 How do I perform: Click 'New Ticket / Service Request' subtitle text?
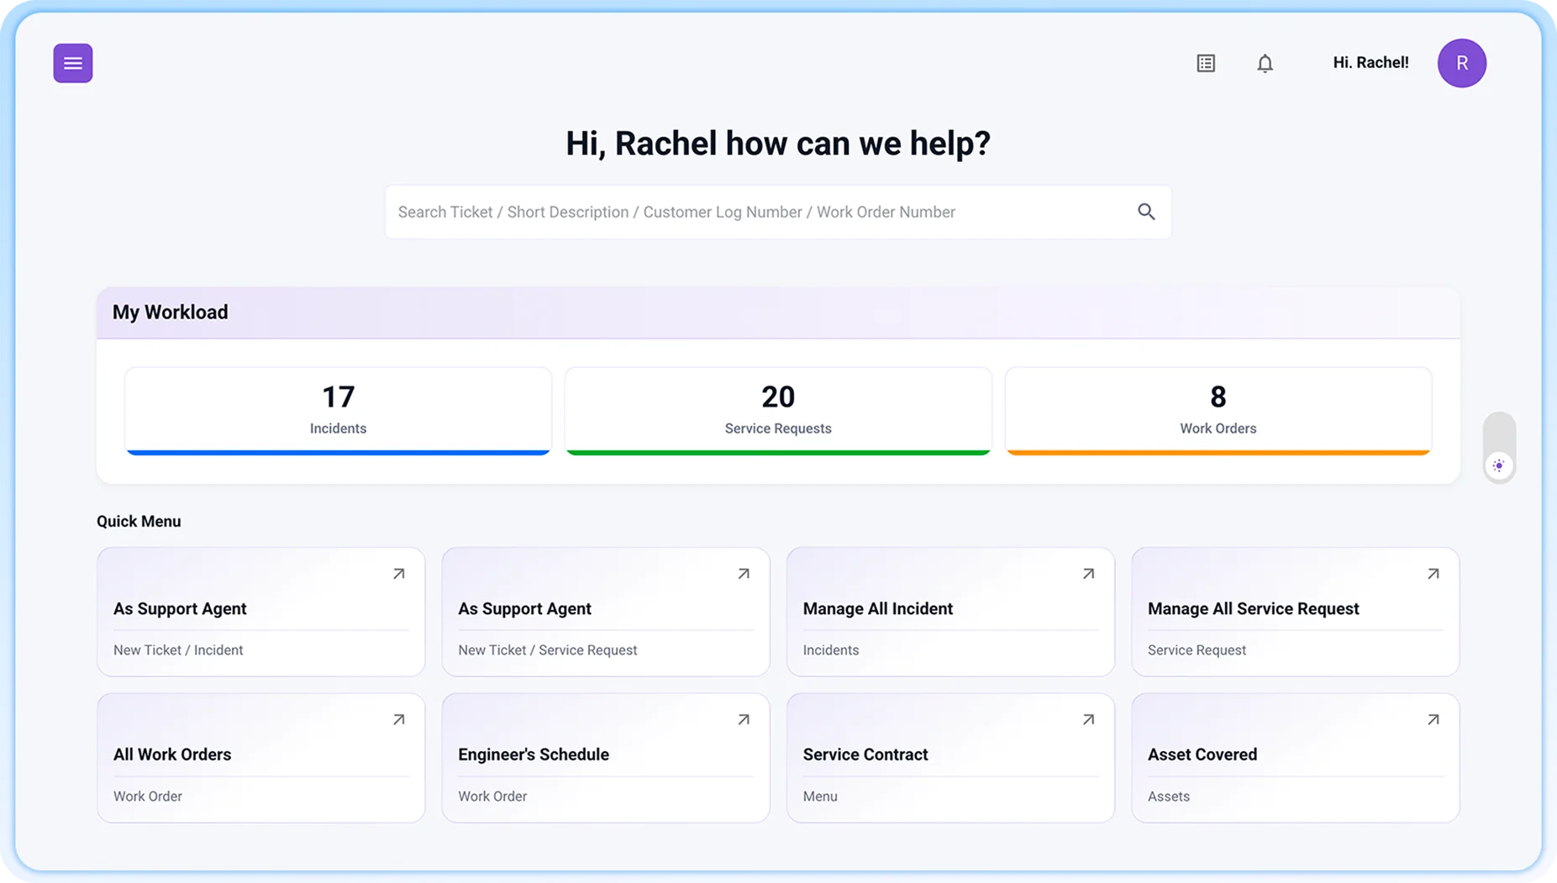pyautogui.click(x=547, y=650)
